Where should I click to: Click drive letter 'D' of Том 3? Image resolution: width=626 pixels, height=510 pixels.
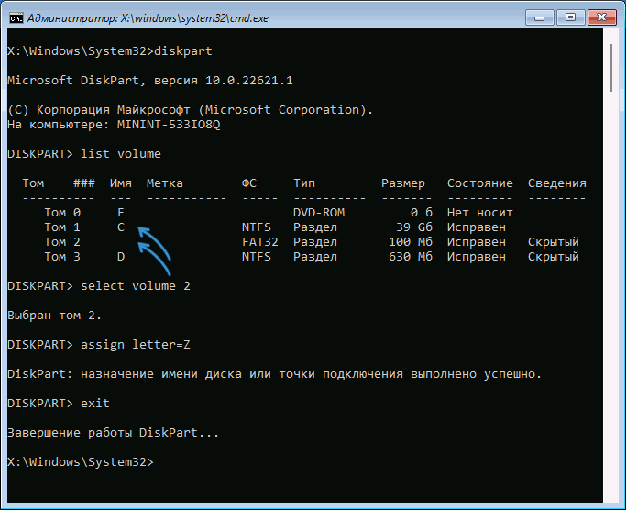point(121,257)
